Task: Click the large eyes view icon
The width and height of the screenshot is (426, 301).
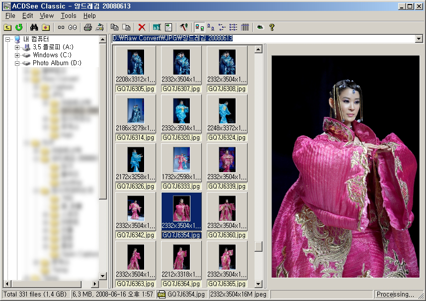Action: [x=73, y=27]
